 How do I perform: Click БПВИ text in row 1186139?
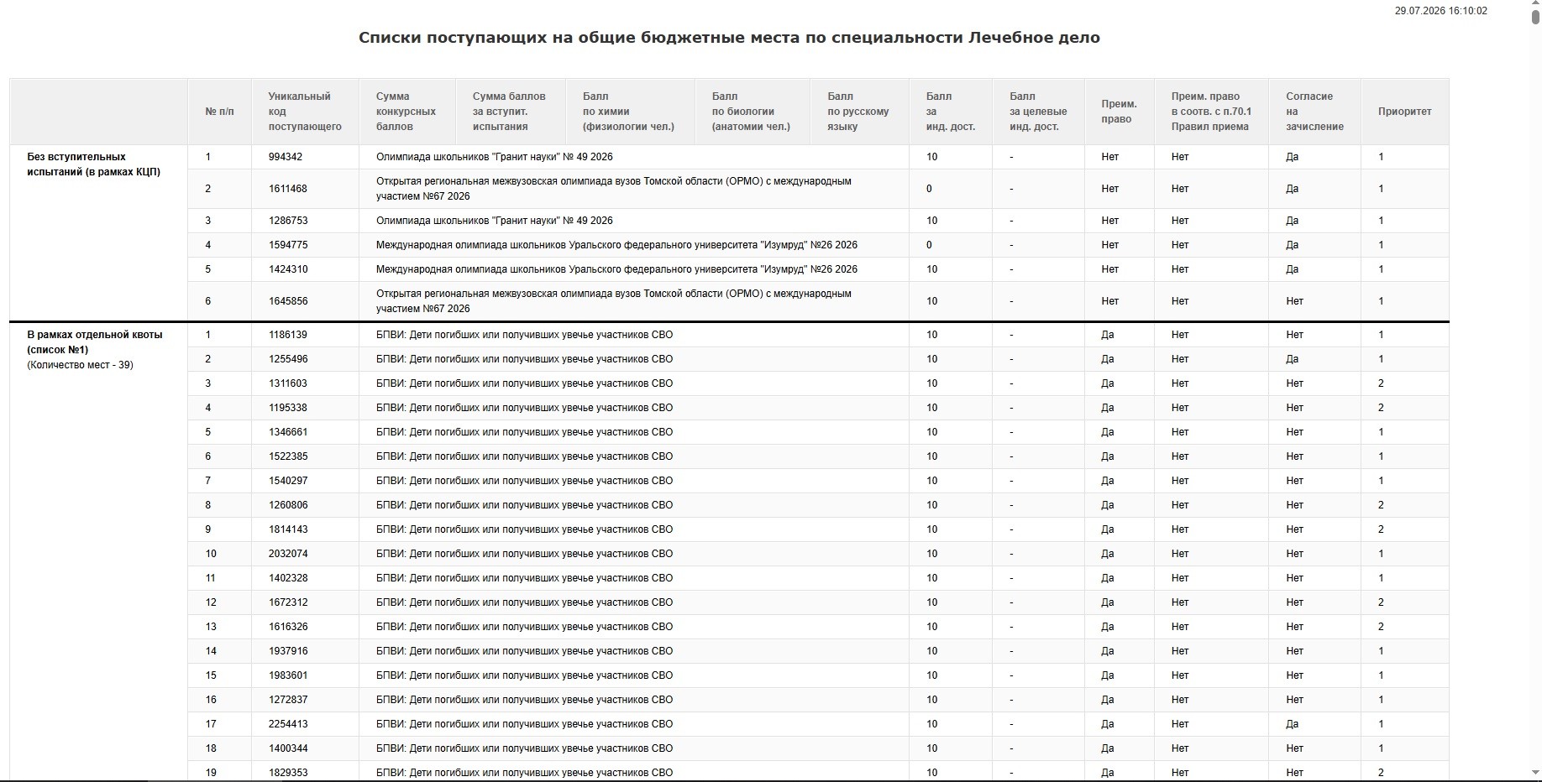(x=524, y=335)
